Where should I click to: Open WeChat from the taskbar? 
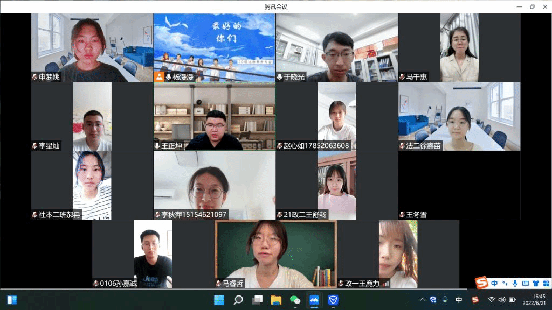tap(295, 300)
